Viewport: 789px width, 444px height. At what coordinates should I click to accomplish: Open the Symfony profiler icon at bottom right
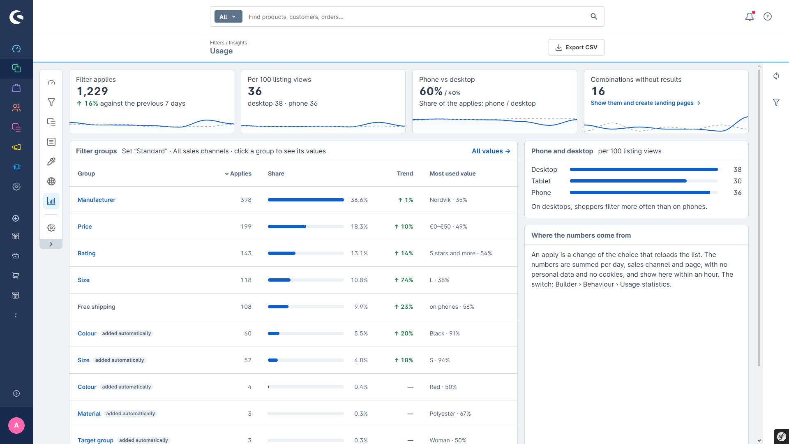782,437
